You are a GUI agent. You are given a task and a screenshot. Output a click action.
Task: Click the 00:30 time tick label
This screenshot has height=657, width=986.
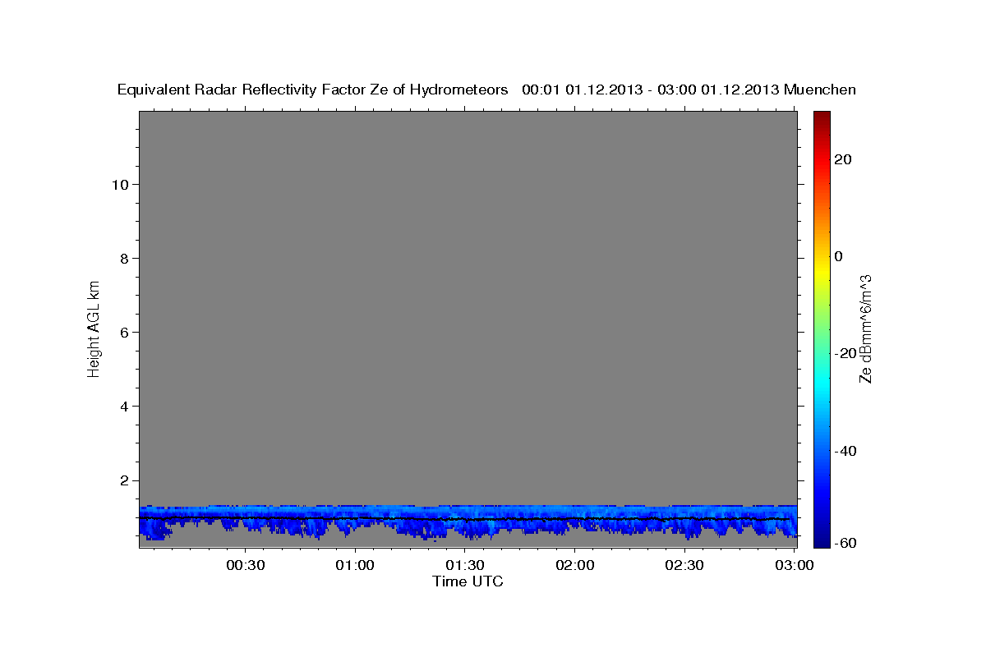click(245, 565)
